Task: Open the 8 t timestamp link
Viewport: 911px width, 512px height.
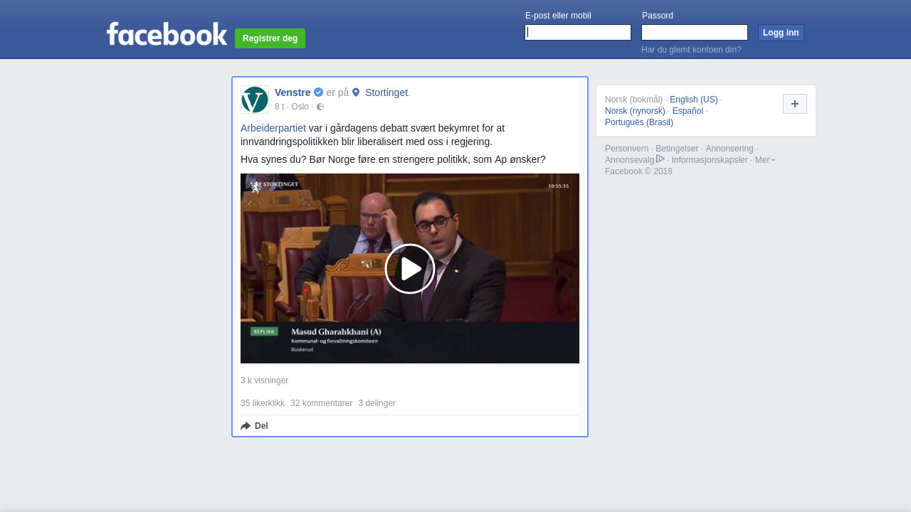Action: point(279,107)
